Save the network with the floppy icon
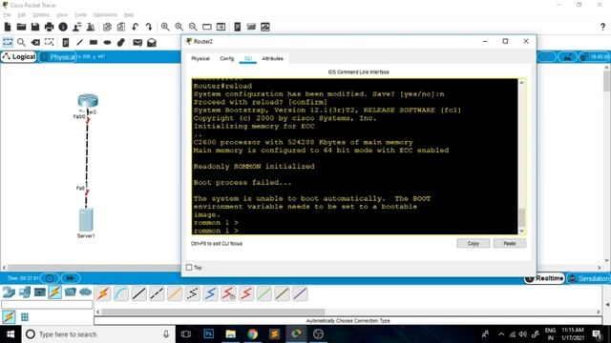Image resolution: width=611 pixels, height=343 pixels. pos(35,27)
